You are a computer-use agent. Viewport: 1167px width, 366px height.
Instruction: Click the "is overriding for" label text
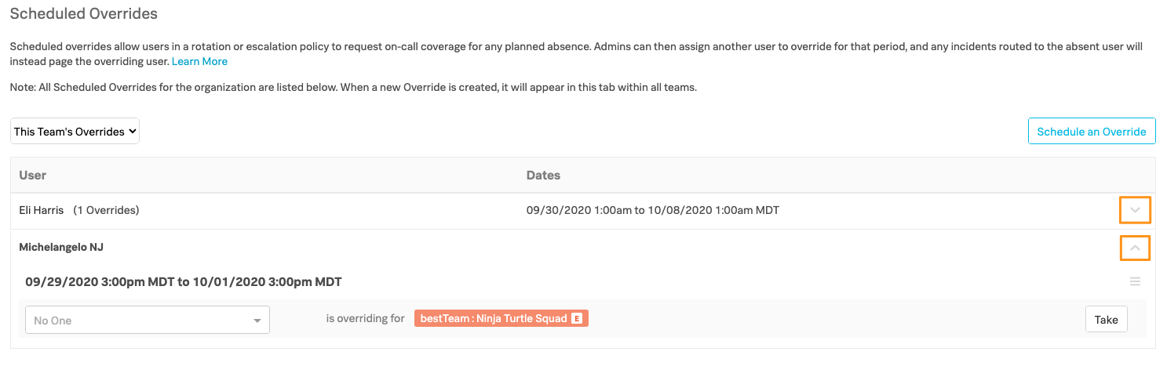click(x=365, y=319)
